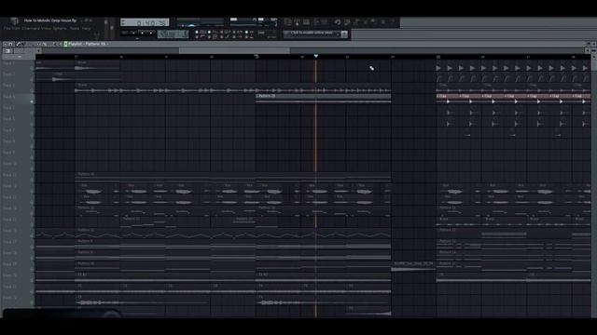This screenshot has width=597, height=335.
Task: Select the Pattern 26 clip on Track 4
Action: point(324,99)
